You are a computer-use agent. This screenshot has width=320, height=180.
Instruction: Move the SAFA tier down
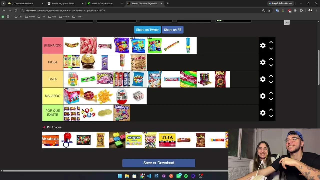(271, 82)
